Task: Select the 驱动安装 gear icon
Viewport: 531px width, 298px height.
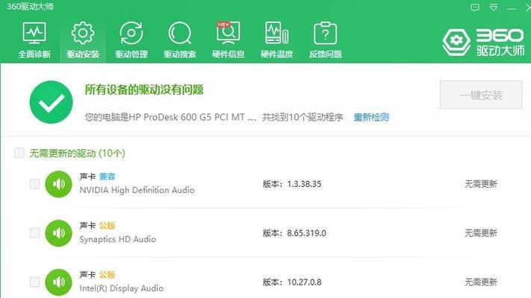Action: (x=83, y=33)
